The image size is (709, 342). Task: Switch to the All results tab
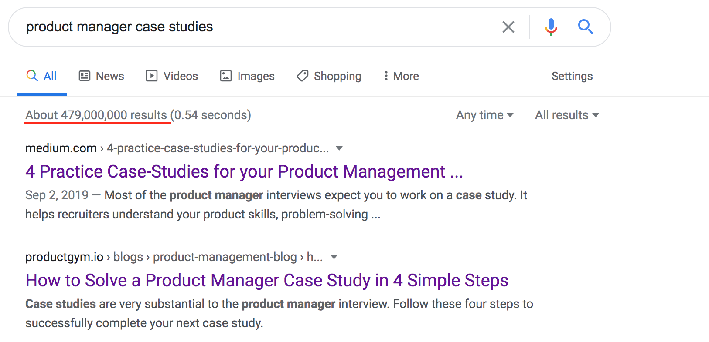(42, 76)
